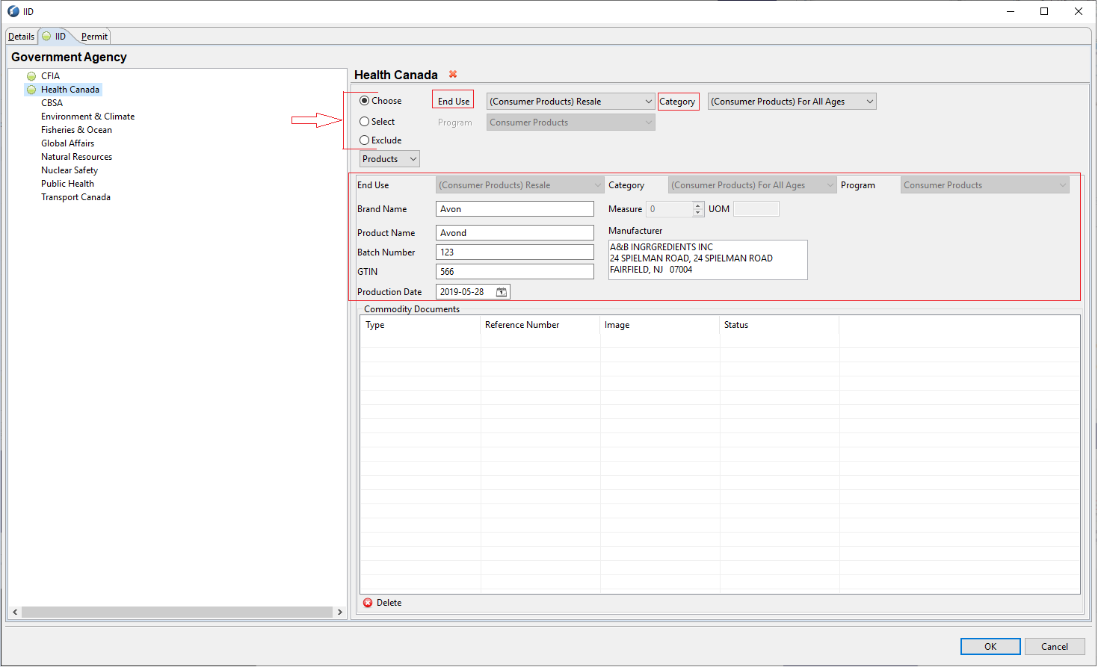
Task: Open the Products dropdown
Action: pyautogui.click(x=389, y=159)
